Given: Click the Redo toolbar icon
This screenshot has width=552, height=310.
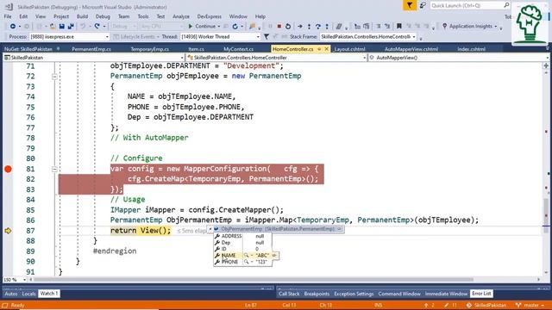Looking at the screenshot, I should 97,27.
